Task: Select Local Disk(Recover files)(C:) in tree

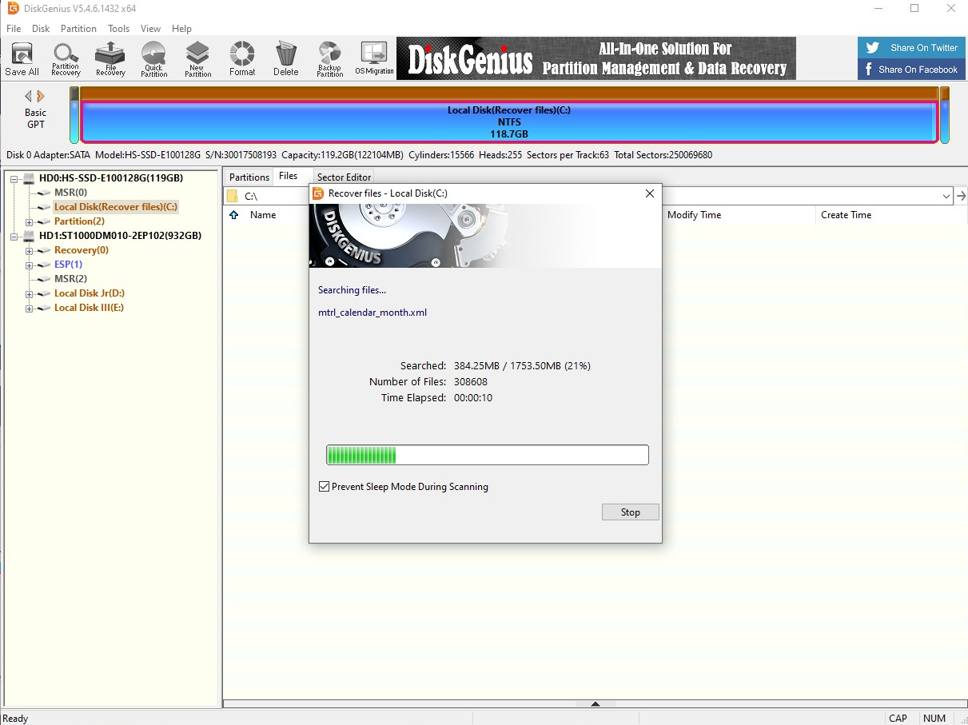Action: point(116,207)
